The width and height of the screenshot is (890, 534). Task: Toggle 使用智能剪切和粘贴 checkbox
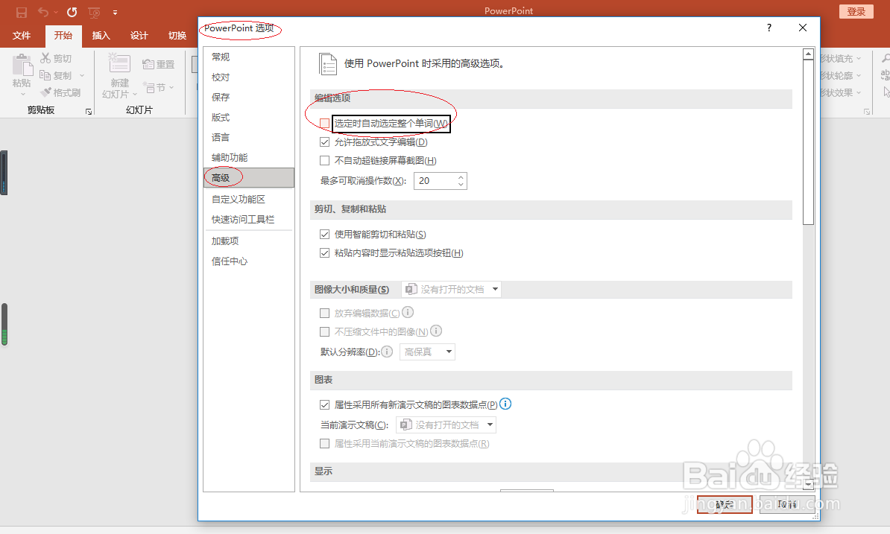pos(325,234)
